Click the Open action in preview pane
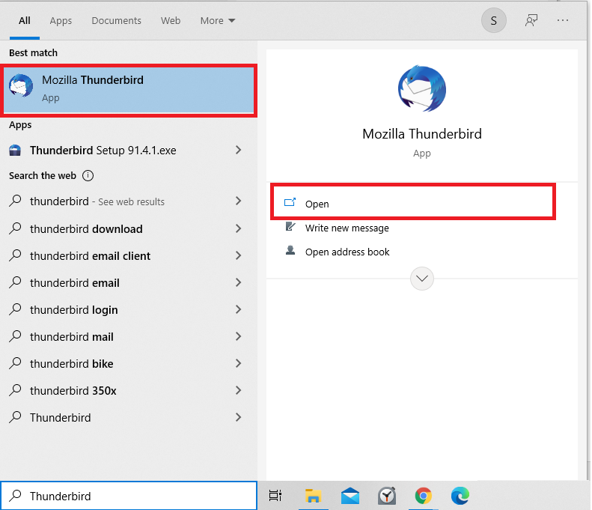 [413, 204]
